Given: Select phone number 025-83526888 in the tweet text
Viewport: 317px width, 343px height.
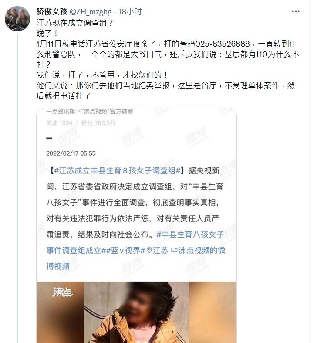Looking at the screenshot, I should pyautogui.click(x=222, y=44).
